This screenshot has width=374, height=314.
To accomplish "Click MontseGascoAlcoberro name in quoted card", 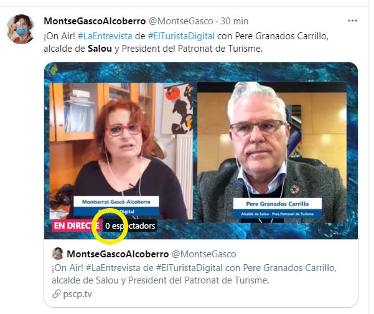I will [x=118, y=254].
